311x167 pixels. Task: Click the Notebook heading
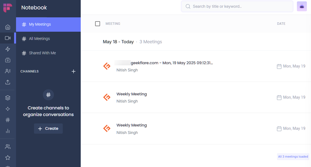click(34, 7)
